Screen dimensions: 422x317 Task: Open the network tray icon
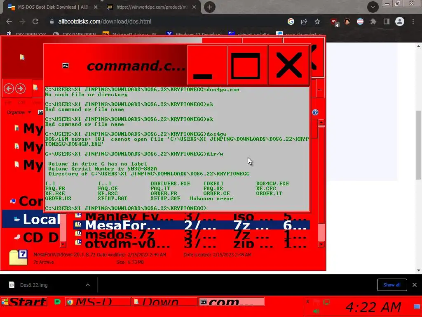click(x=326, y=302)
